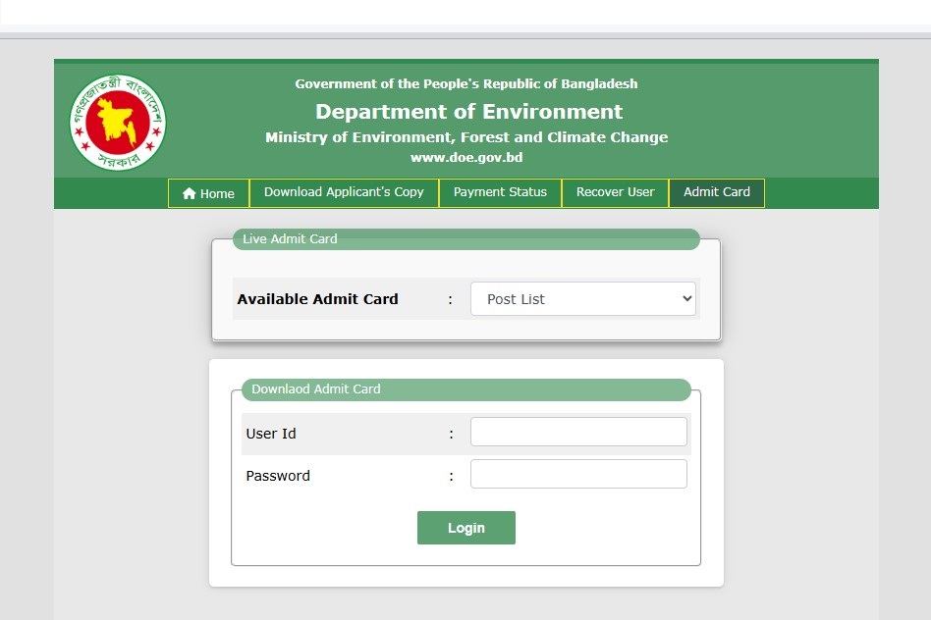Click the Downlaod Admit Card section header

coord(316,389)
